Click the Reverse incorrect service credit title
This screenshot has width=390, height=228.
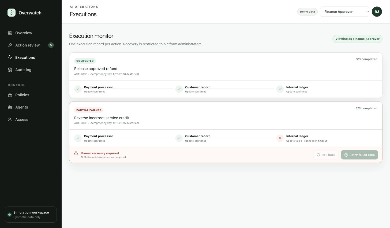pos(102,118)
